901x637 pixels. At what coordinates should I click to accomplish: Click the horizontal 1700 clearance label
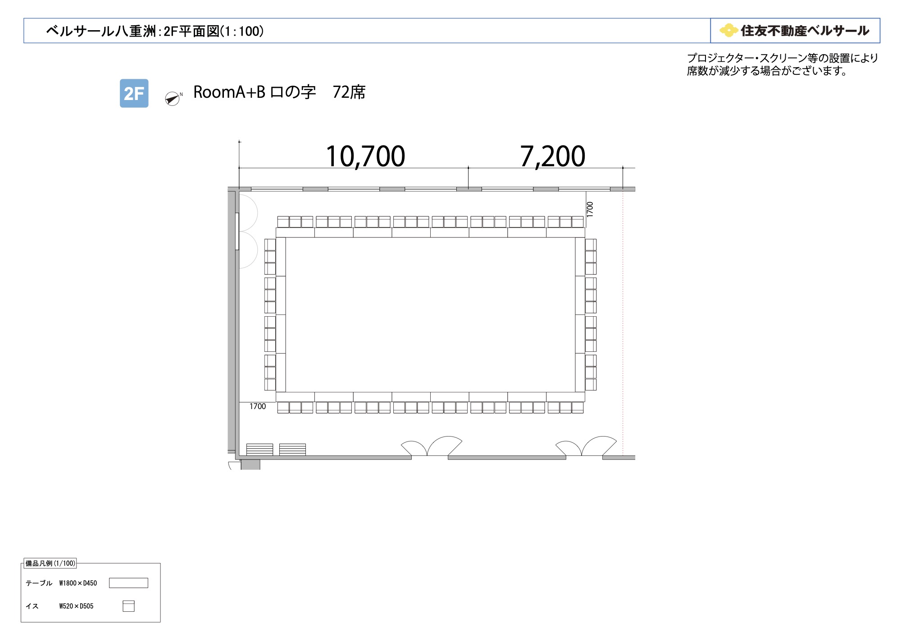pos(258,406)
